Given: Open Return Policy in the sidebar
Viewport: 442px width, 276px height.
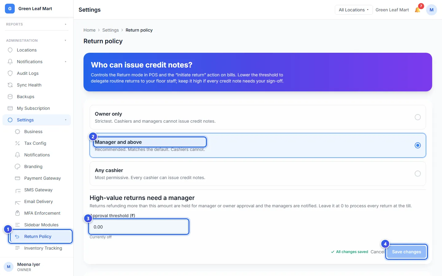Looking at the screenshot, I should [x=40, y=236].
